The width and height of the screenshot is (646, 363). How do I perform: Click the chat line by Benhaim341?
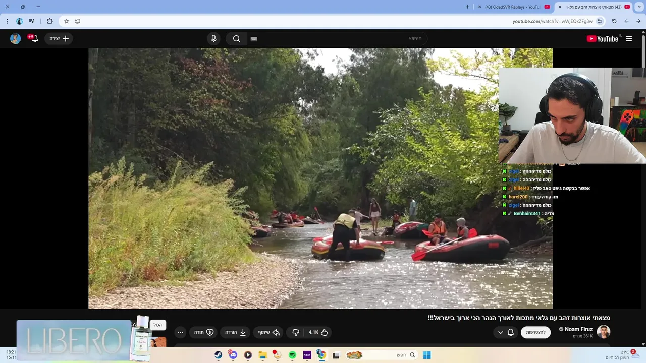tap(527, 213)
